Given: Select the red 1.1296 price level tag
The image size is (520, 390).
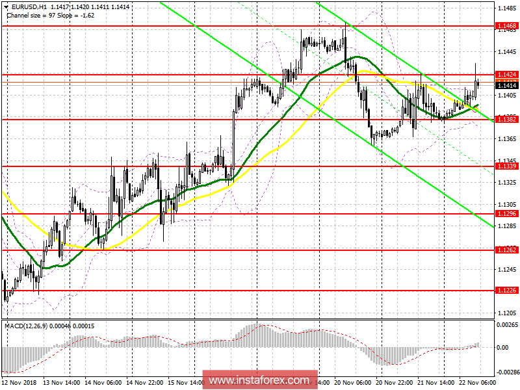Looking at the screenshot, I should pos(506,214).
